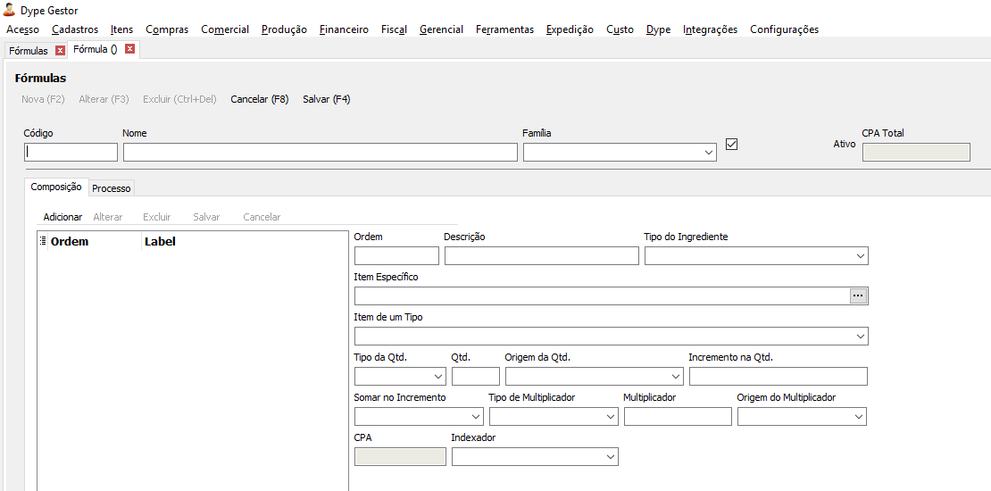
Task: Select the Fórmula () document tab
Action: coord(96,49)
